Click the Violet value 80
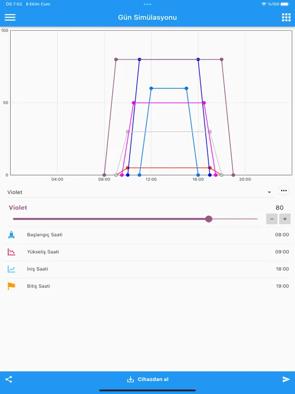This screenshot has width=295, height=394. (280, 208)
